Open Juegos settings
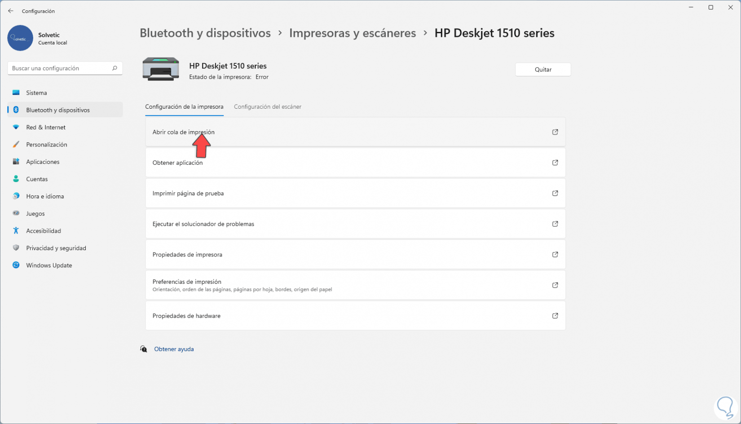 65,213
